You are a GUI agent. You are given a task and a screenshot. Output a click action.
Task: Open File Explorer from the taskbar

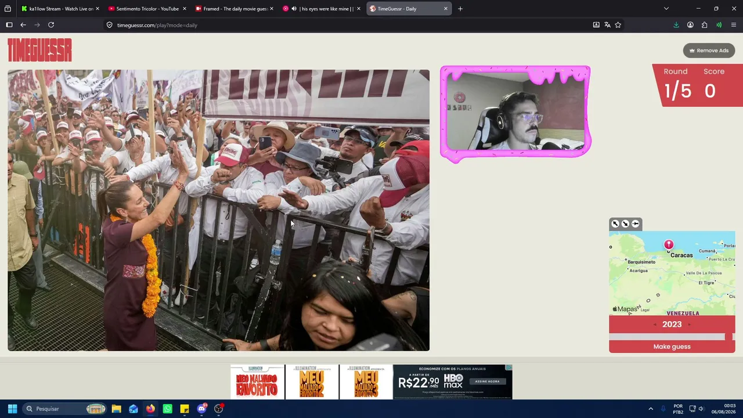pyautogui.click(x=116, y=409)
